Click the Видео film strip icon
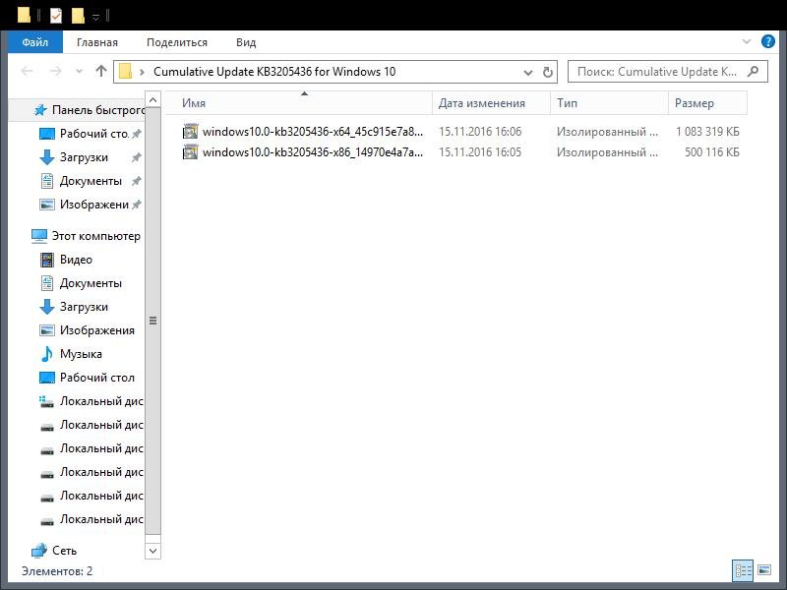The height and width of the screenshot is (590, 787). coord(46,260)
